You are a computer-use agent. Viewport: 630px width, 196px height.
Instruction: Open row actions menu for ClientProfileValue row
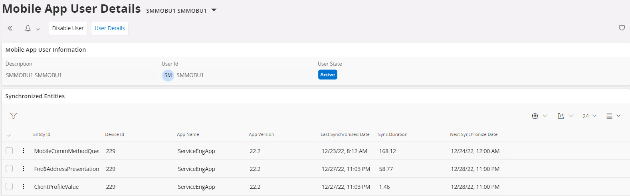[x=24, y=187]
